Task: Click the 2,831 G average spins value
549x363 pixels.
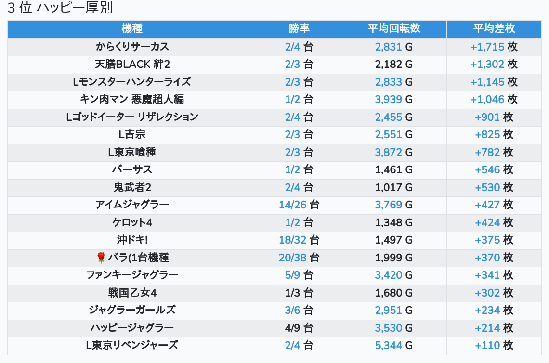Action: [x=394, y=47]
